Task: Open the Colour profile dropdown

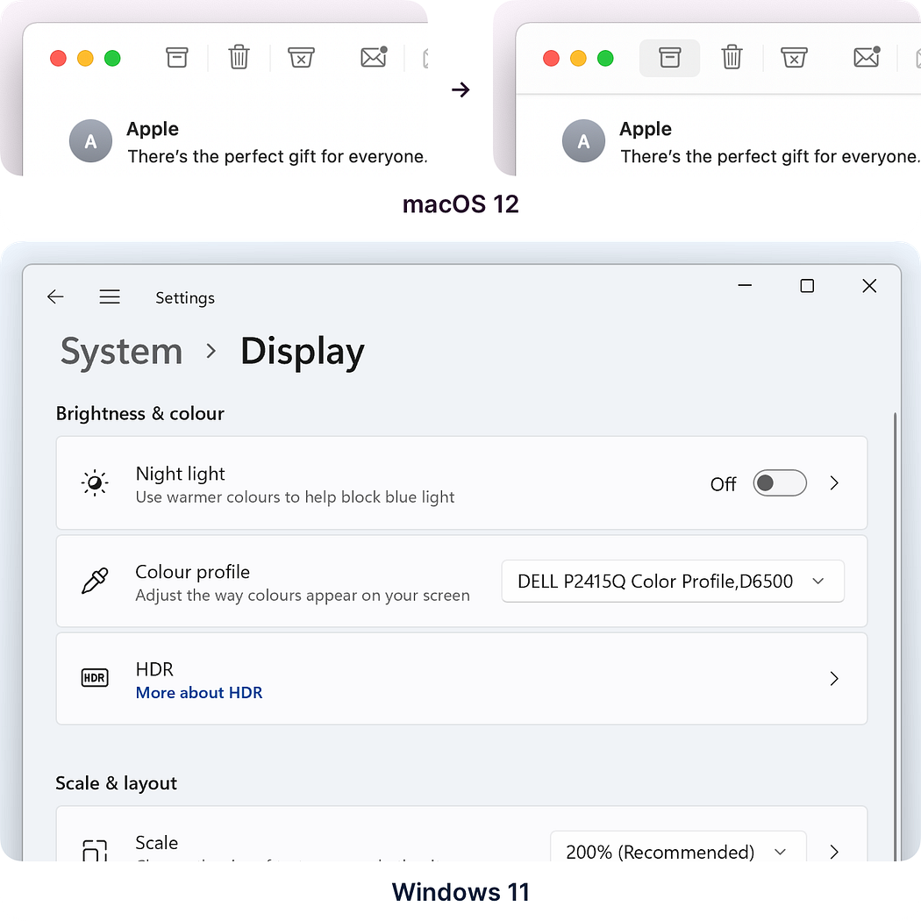Action: (x=673, y=581)
